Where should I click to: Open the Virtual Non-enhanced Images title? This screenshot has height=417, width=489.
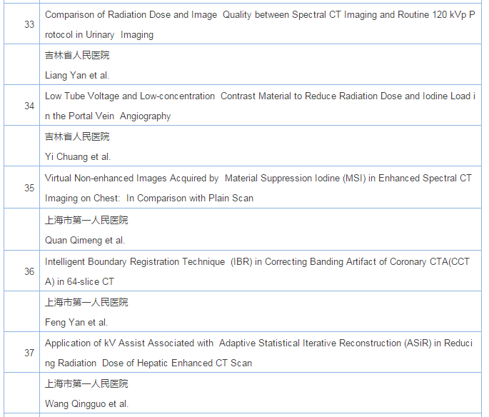pos(258,188)
